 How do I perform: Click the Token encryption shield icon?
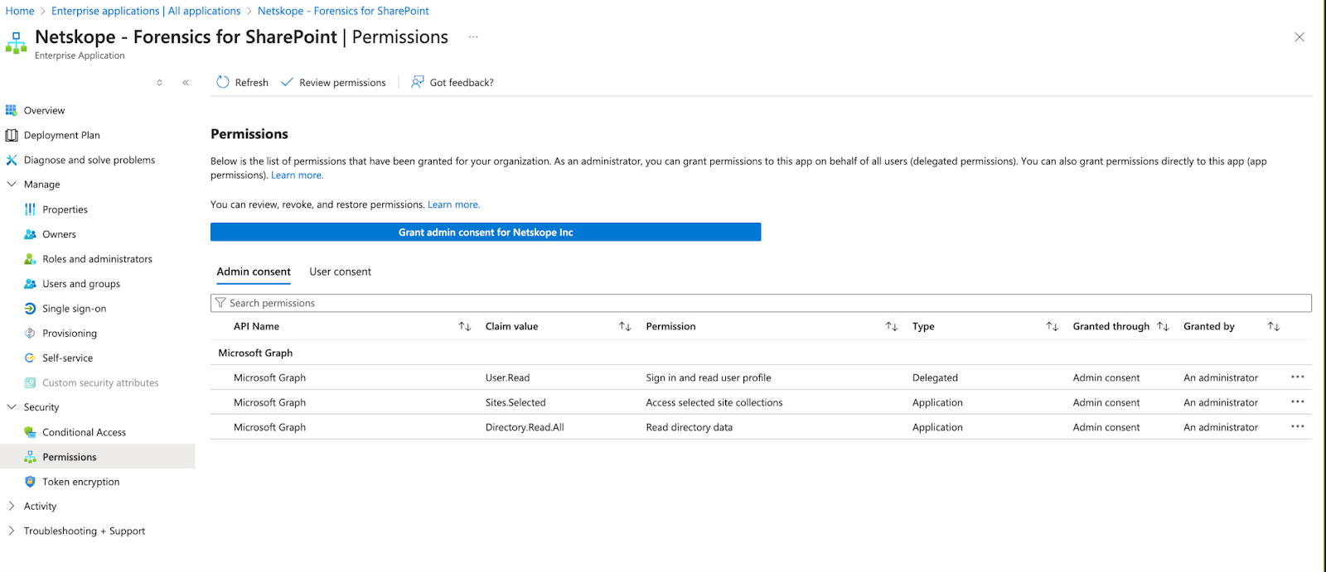coord(30,481)
